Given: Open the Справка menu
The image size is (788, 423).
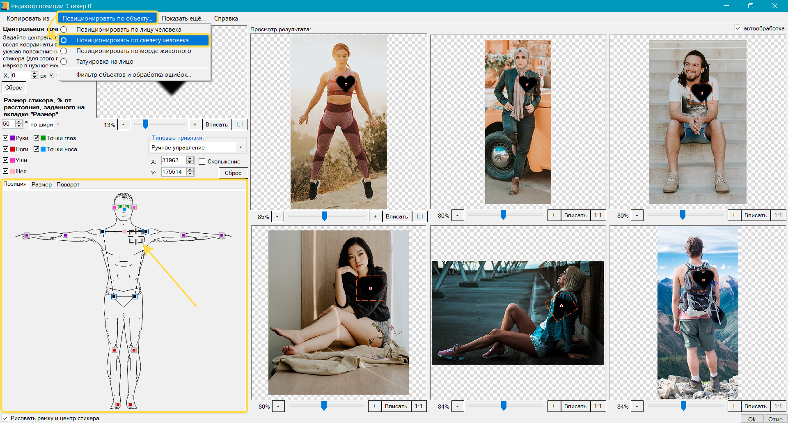Looking at the screenshot, I should (x=226, y=18).
